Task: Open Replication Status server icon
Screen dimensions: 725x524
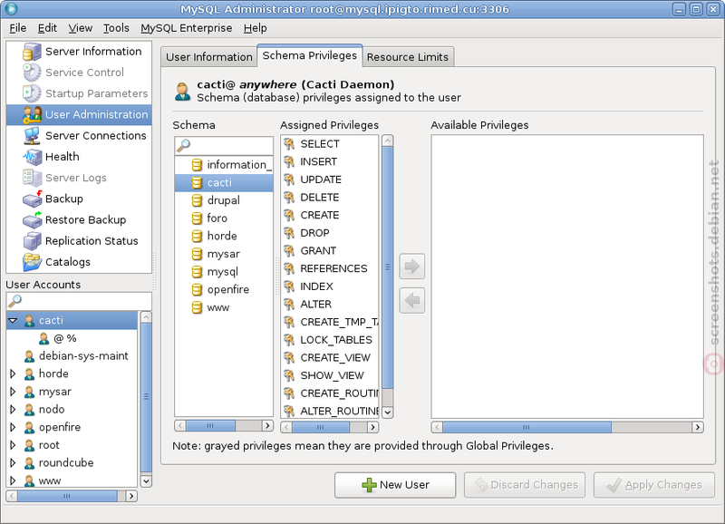Action: click(x=32, y=241)
